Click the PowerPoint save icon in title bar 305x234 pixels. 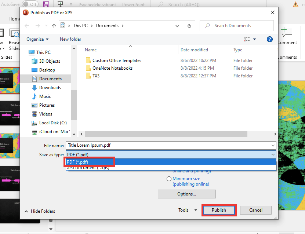click(46, 4)
